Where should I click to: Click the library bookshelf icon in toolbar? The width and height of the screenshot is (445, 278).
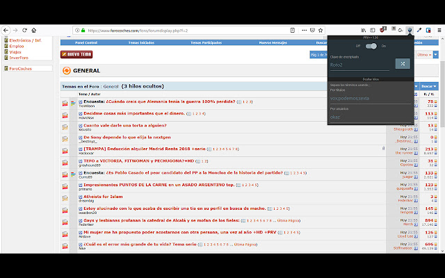364,30
